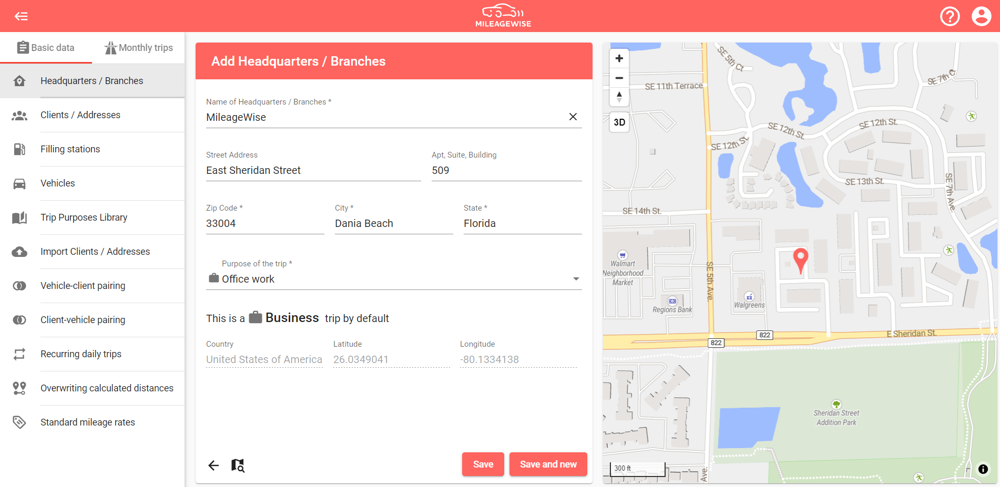Click the Client-vehicle pairing icon

coord(19,320)
